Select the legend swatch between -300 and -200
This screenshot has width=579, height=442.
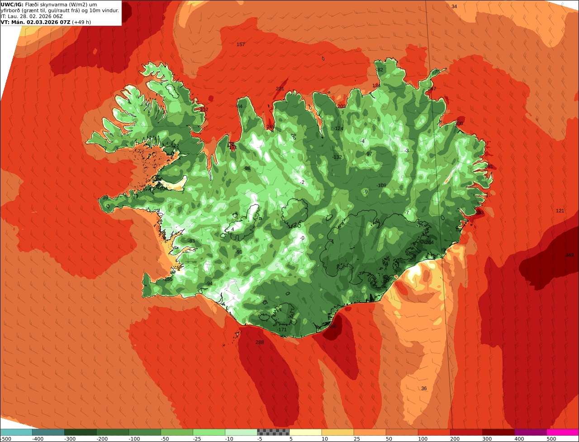81,432
